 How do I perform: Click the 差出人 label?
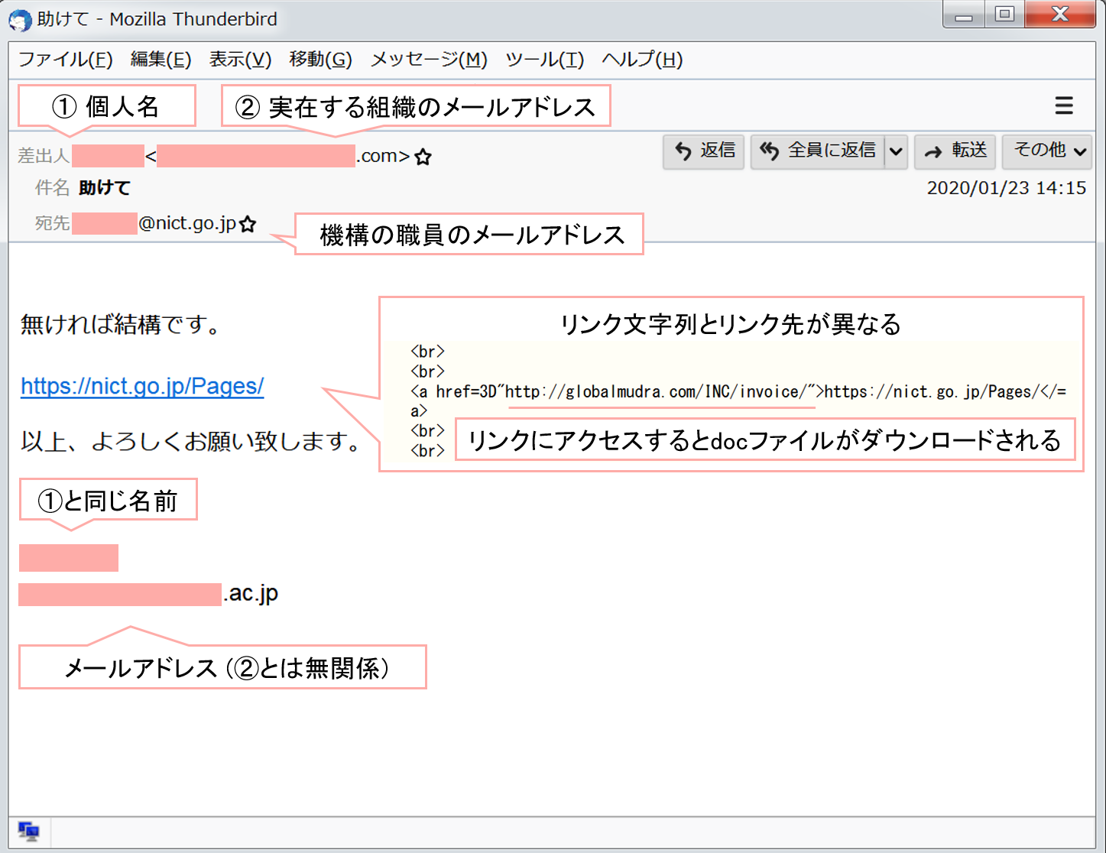click(x=44, y=156)
